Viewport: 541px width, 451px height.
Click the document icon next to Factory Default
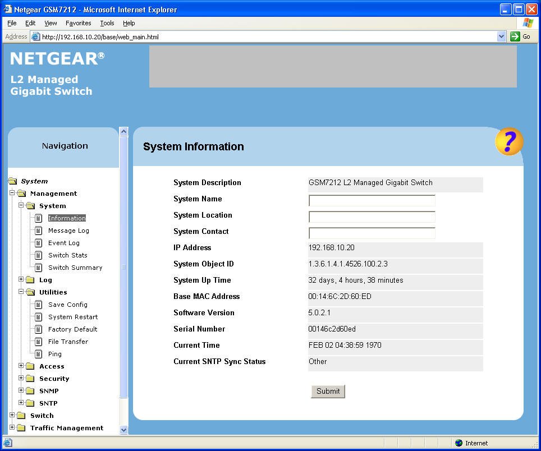coord(39,330)
